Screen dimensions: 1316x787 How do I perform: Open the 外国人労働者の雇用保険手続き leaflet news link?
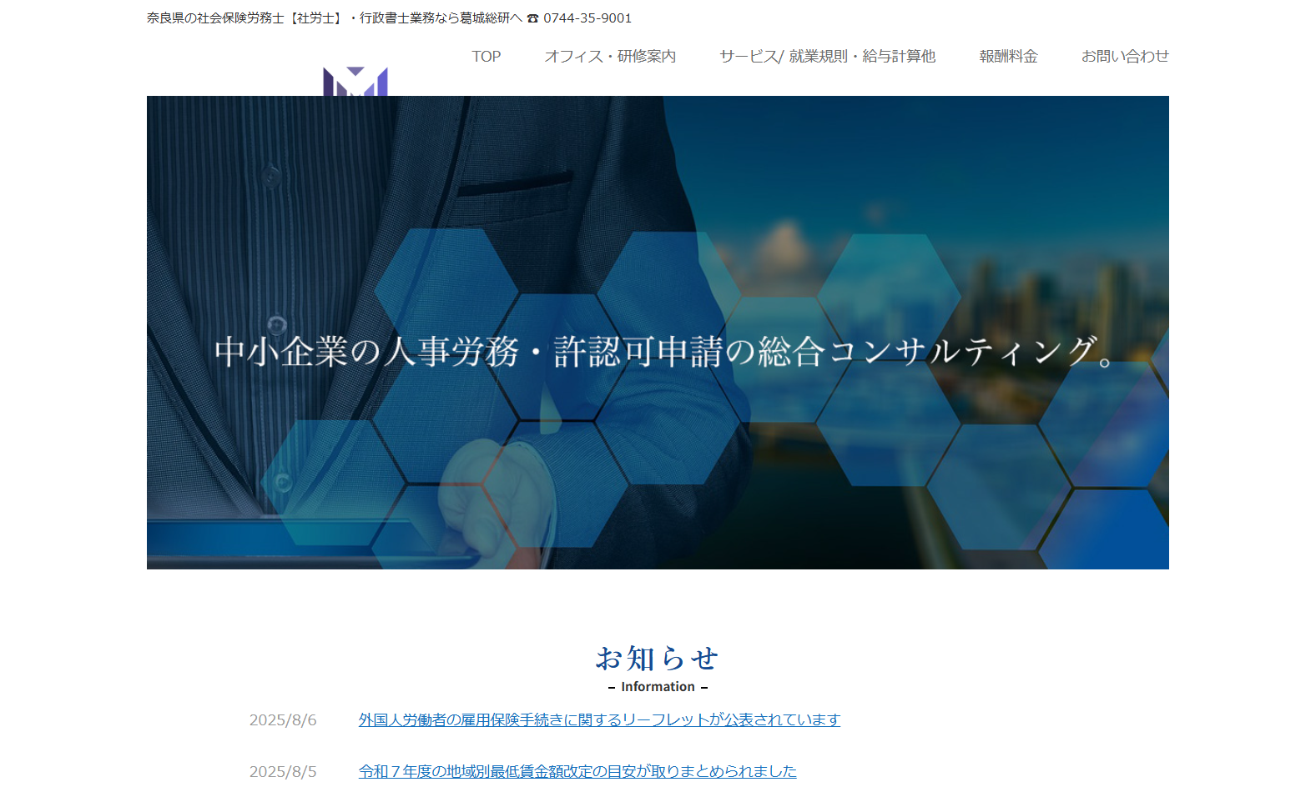pyautogui.click(x=599, y=719)
